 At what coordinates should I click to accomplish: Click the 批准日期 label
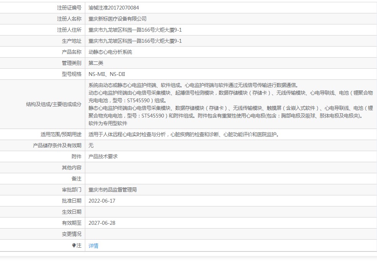71,201
